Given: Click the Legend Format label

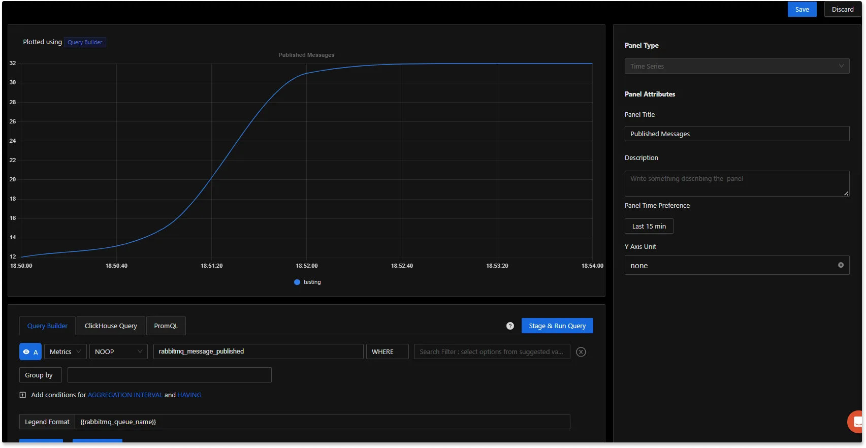Looking at the screenshot, I should [x=47, y=422].
